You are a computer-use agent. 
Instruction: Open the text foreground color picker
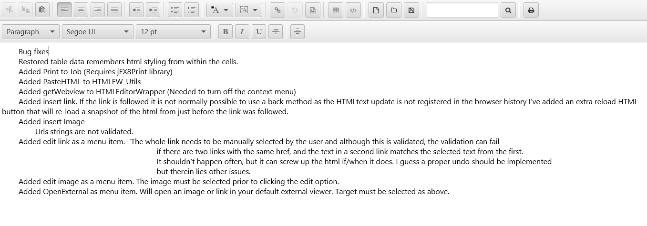pyautogui.click(x=220, y=10)
